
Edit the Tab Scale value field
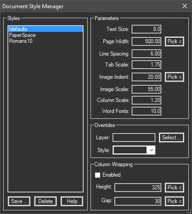147,65
